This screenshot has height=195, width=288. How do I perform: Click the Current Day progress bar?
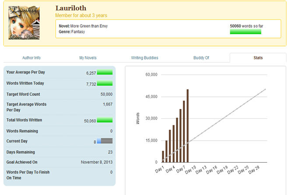point(105,141)
